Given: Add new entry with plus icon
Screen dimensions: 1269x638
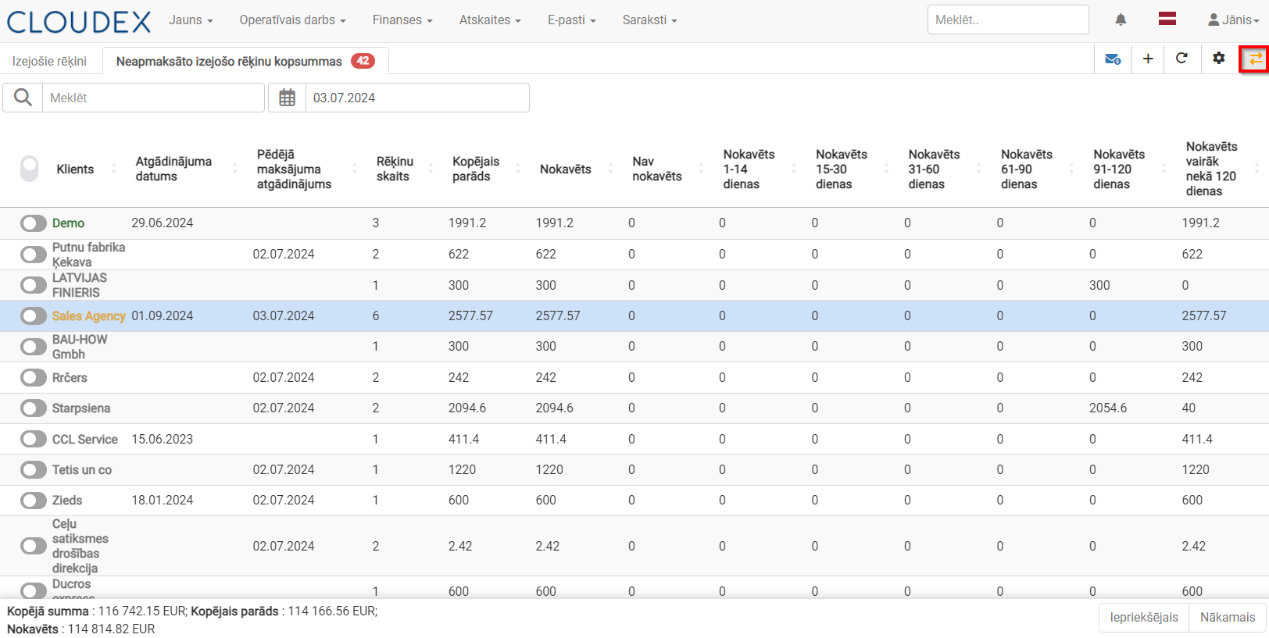Looking at the screenshot, I should click(1148, 59).
